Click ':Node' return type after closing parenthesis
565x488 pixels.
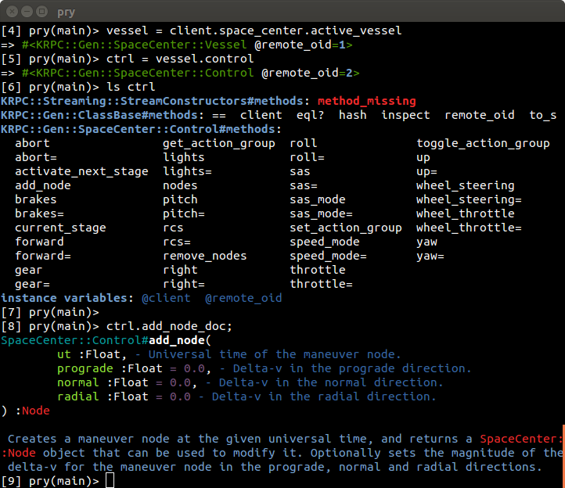point(32,411)
